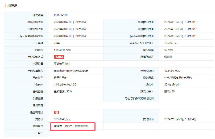Click the 备注 label
The height and width of the screenshot is (139, 215).
point(41,133)
